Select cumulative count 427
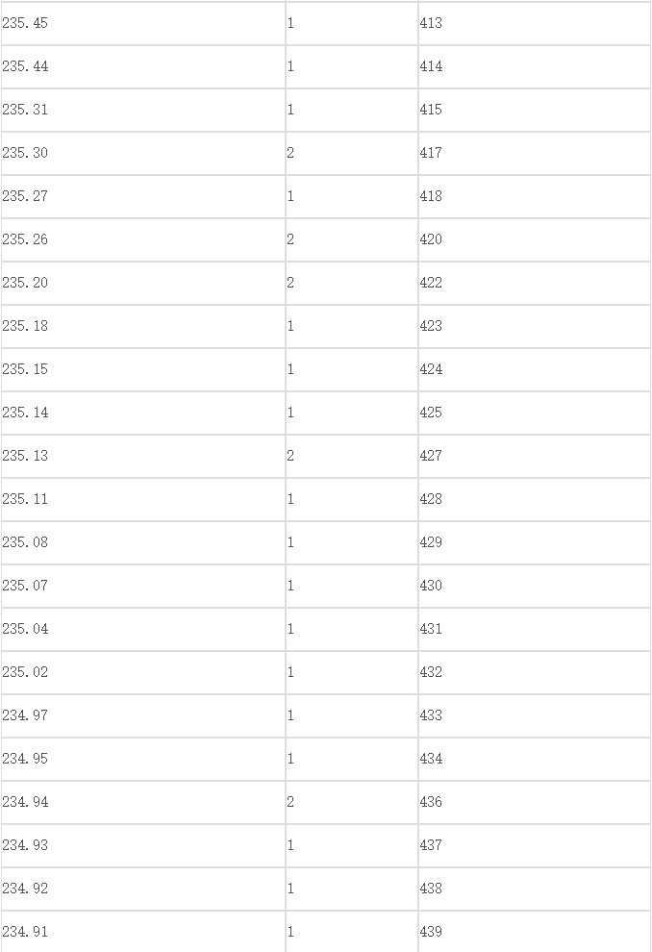652x952 pixels. tap(535, 456)
